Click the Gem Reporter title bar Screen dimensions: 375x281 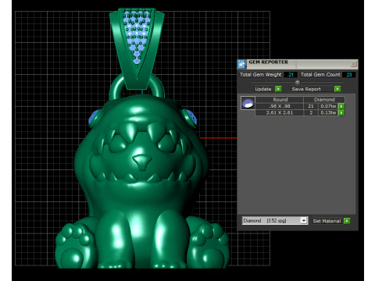click(298, 64)
